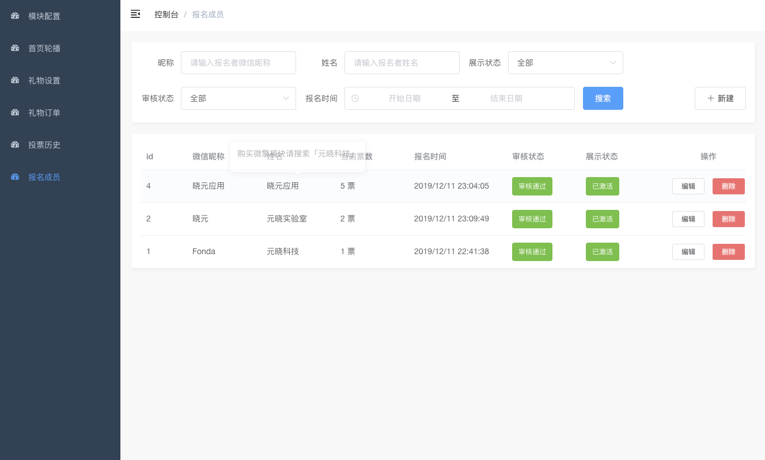Click the vote count 5 票
Image resolution: width=765 pixels, height=460 pixels.
click(348, 186)
